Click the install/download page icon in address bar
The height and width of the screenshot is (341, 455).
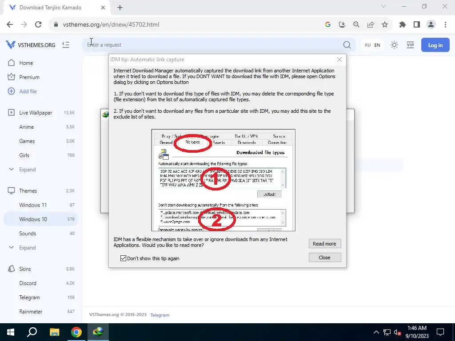point(342,24)
